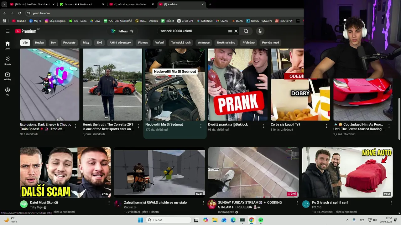Open a new browser tab with plus
Image resolution: width=401 pixels, height=225 pixels.
tap(210, 4)
